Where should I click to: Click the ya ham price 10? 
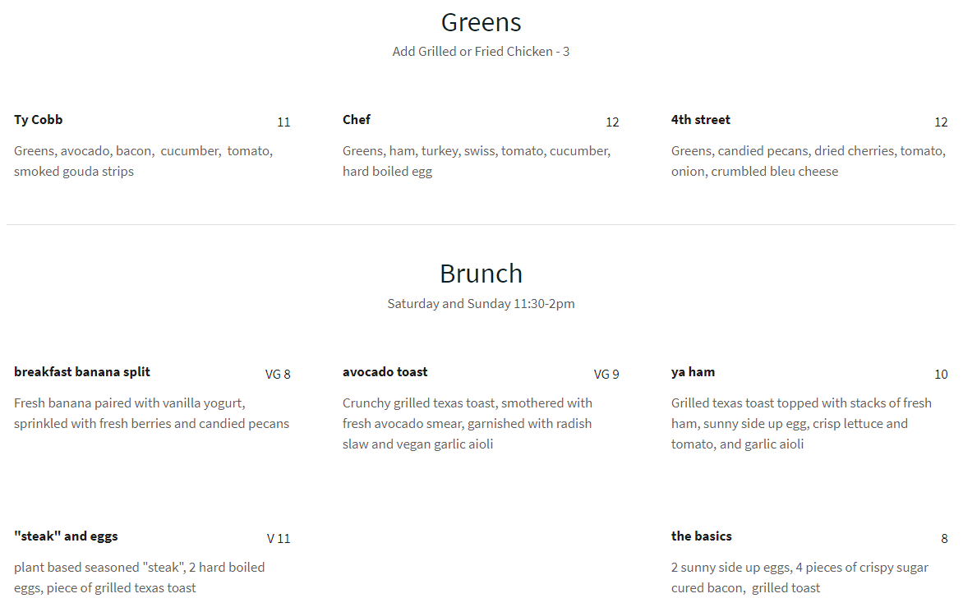941,375
